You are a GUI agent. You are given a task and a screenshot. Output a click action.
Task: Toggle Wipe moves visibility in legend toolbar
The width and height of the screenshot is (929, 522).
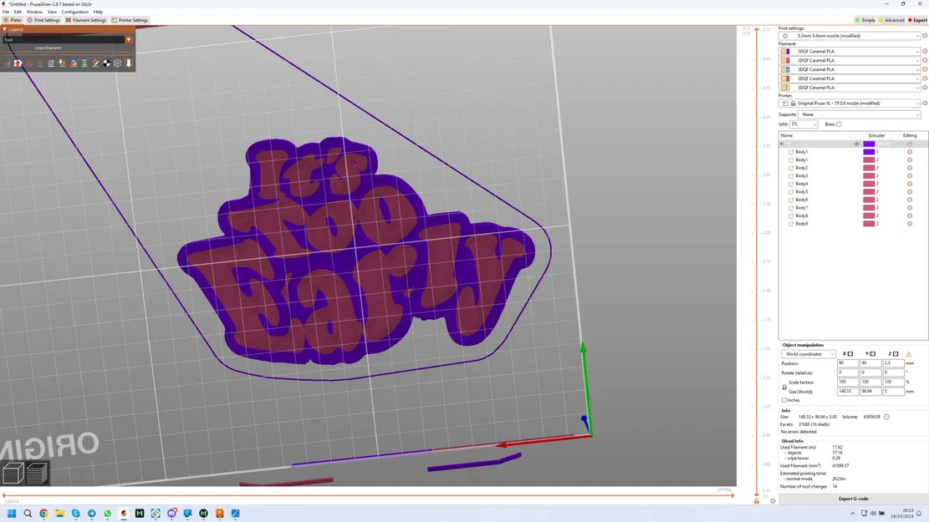18,63
